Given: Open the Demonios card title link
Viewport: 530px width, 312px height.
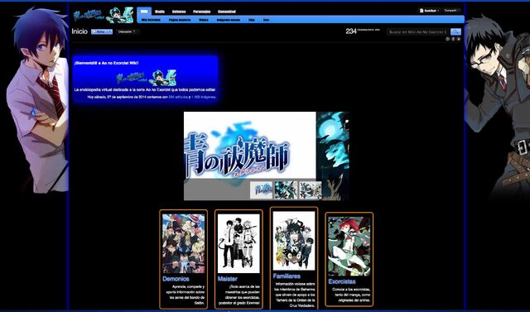Looking at the screenshot, I should click(x=176, y=279).
